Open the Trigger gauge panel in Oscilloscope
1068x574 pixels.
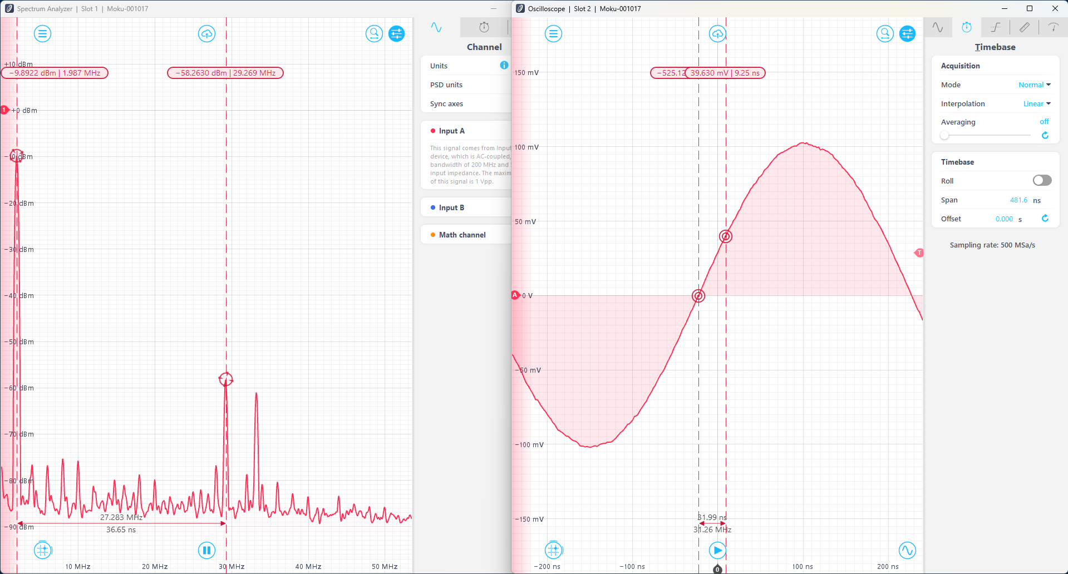tap(1054, 27)
